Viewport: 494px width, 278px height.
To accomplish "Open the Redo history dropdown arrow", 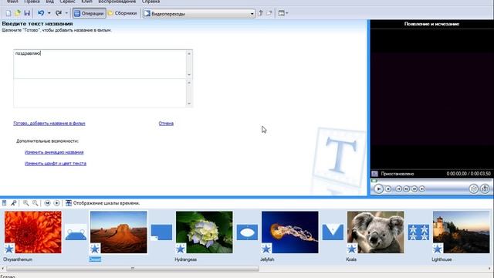I will tap(66, 13).
